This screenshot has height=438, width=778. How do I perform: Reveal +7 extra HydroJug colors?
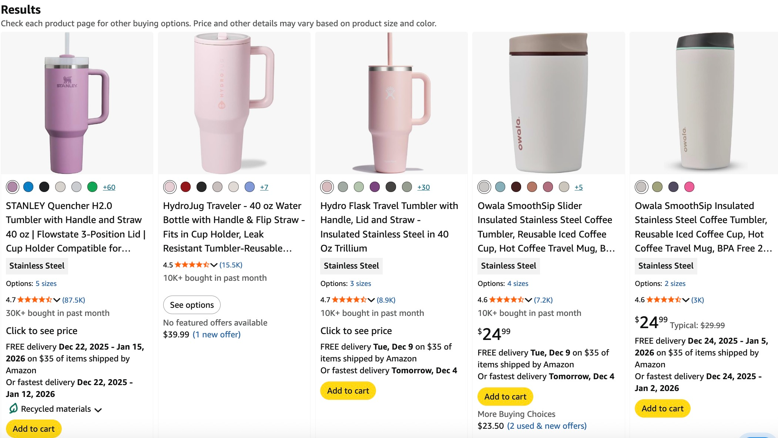coord(264,187)
